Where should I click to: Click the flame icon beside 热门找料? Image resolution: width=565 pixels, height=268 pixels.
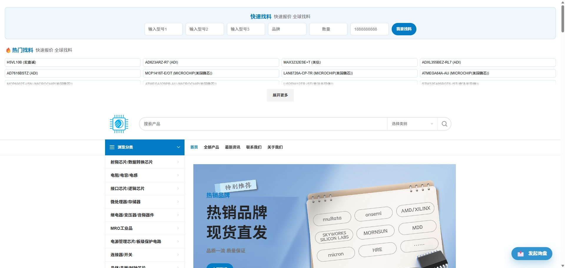tap(8, 50)
